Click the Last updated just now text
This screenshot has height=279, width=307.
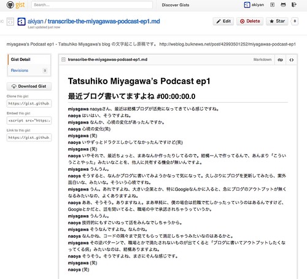pyautogui.click(x=44, y=27)
